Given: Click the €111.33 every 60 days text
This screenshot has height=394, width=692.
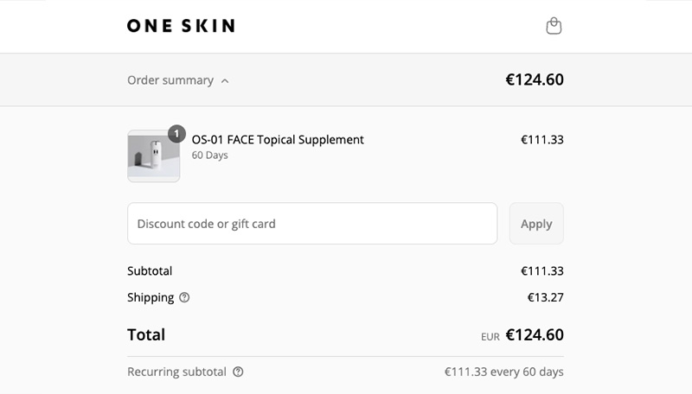Looking at the screenshot, I should click(x=504, y=372).
